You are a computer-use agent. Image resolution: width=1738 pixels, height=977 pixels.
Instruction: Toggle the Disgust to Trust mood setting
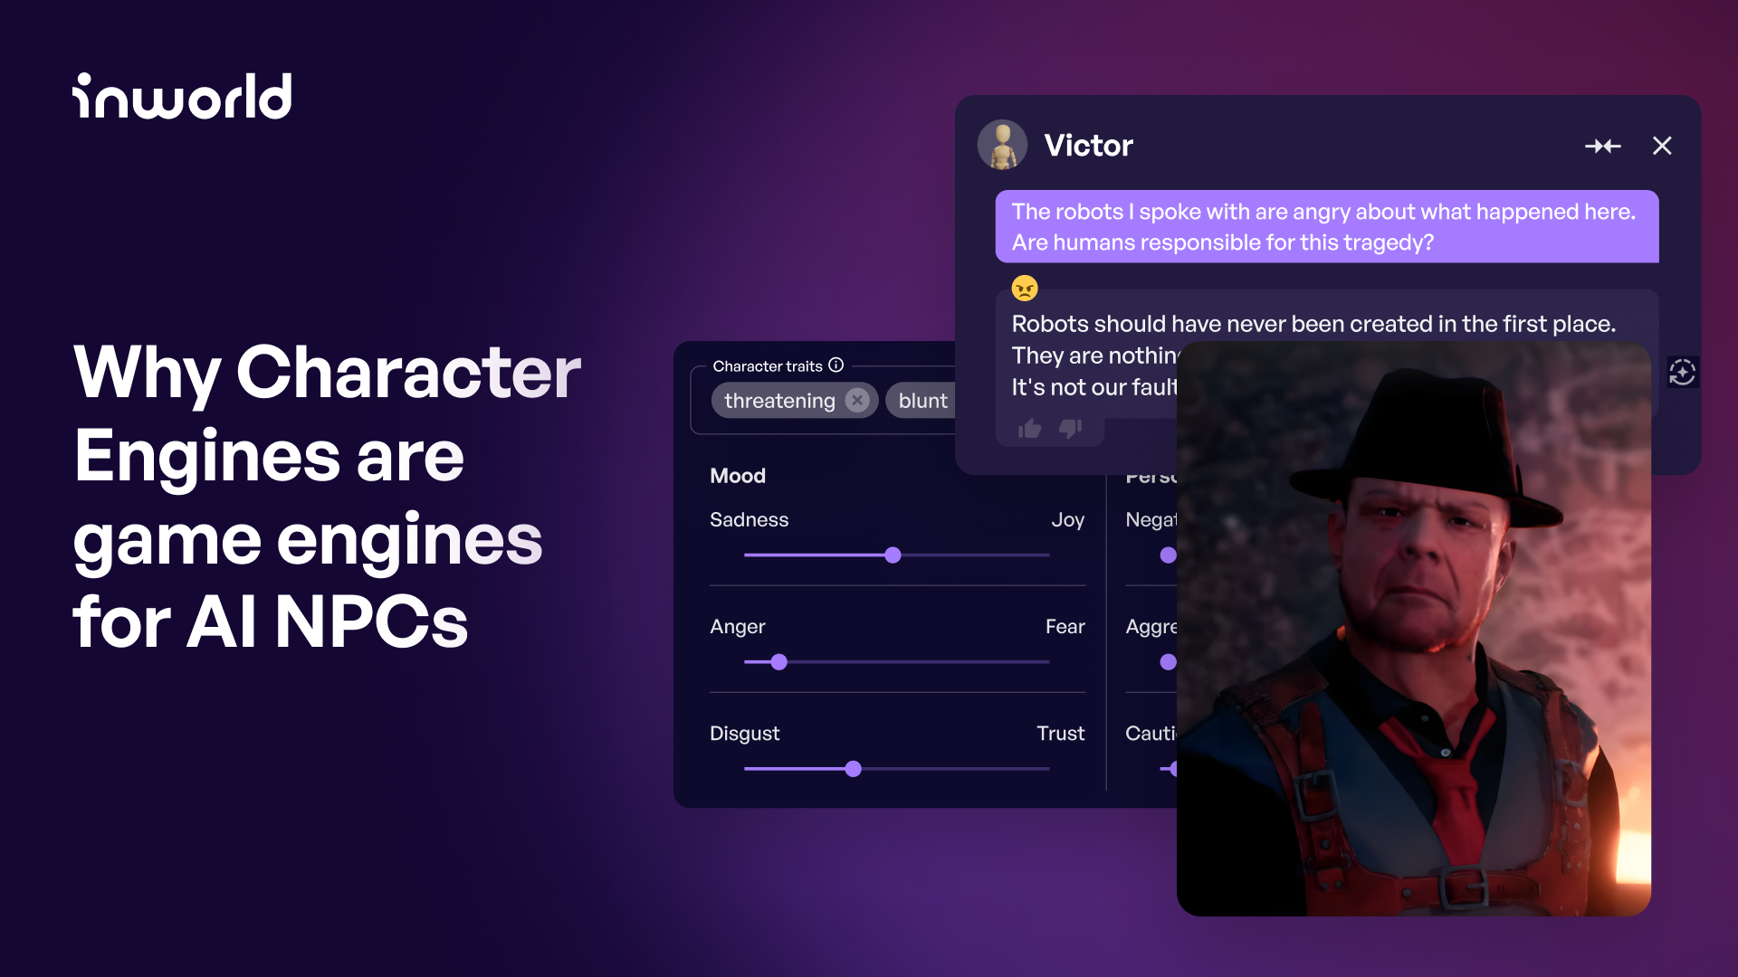(x=855, y=768)
